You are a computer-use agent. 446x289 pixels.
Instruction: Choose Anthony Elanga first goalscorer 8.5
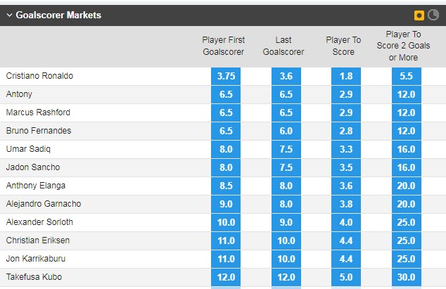click(226, 186)
